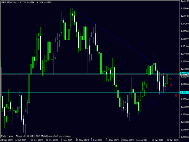This screenshot has height=142, width=189.
Task: Click the cyan 1.60915 price label
Action: click(184, 92)
